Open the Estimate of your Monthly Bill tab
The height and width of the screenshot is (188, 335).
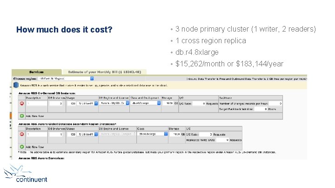tap(105, 72)
